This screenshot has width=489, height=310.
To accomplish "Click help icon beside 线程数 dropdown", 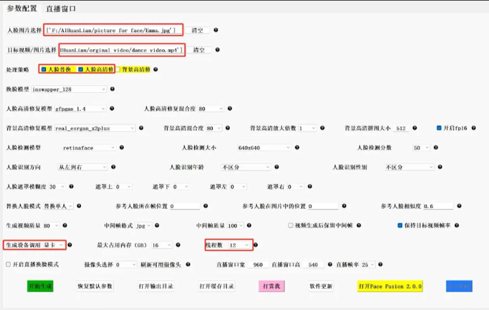I will click(256, 245).
